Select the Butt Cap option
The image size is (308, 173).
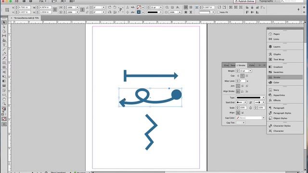238,76
